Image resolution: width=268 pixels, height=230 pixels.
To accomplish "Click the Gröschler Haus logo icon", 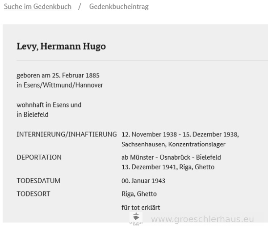I will point(136,218).
